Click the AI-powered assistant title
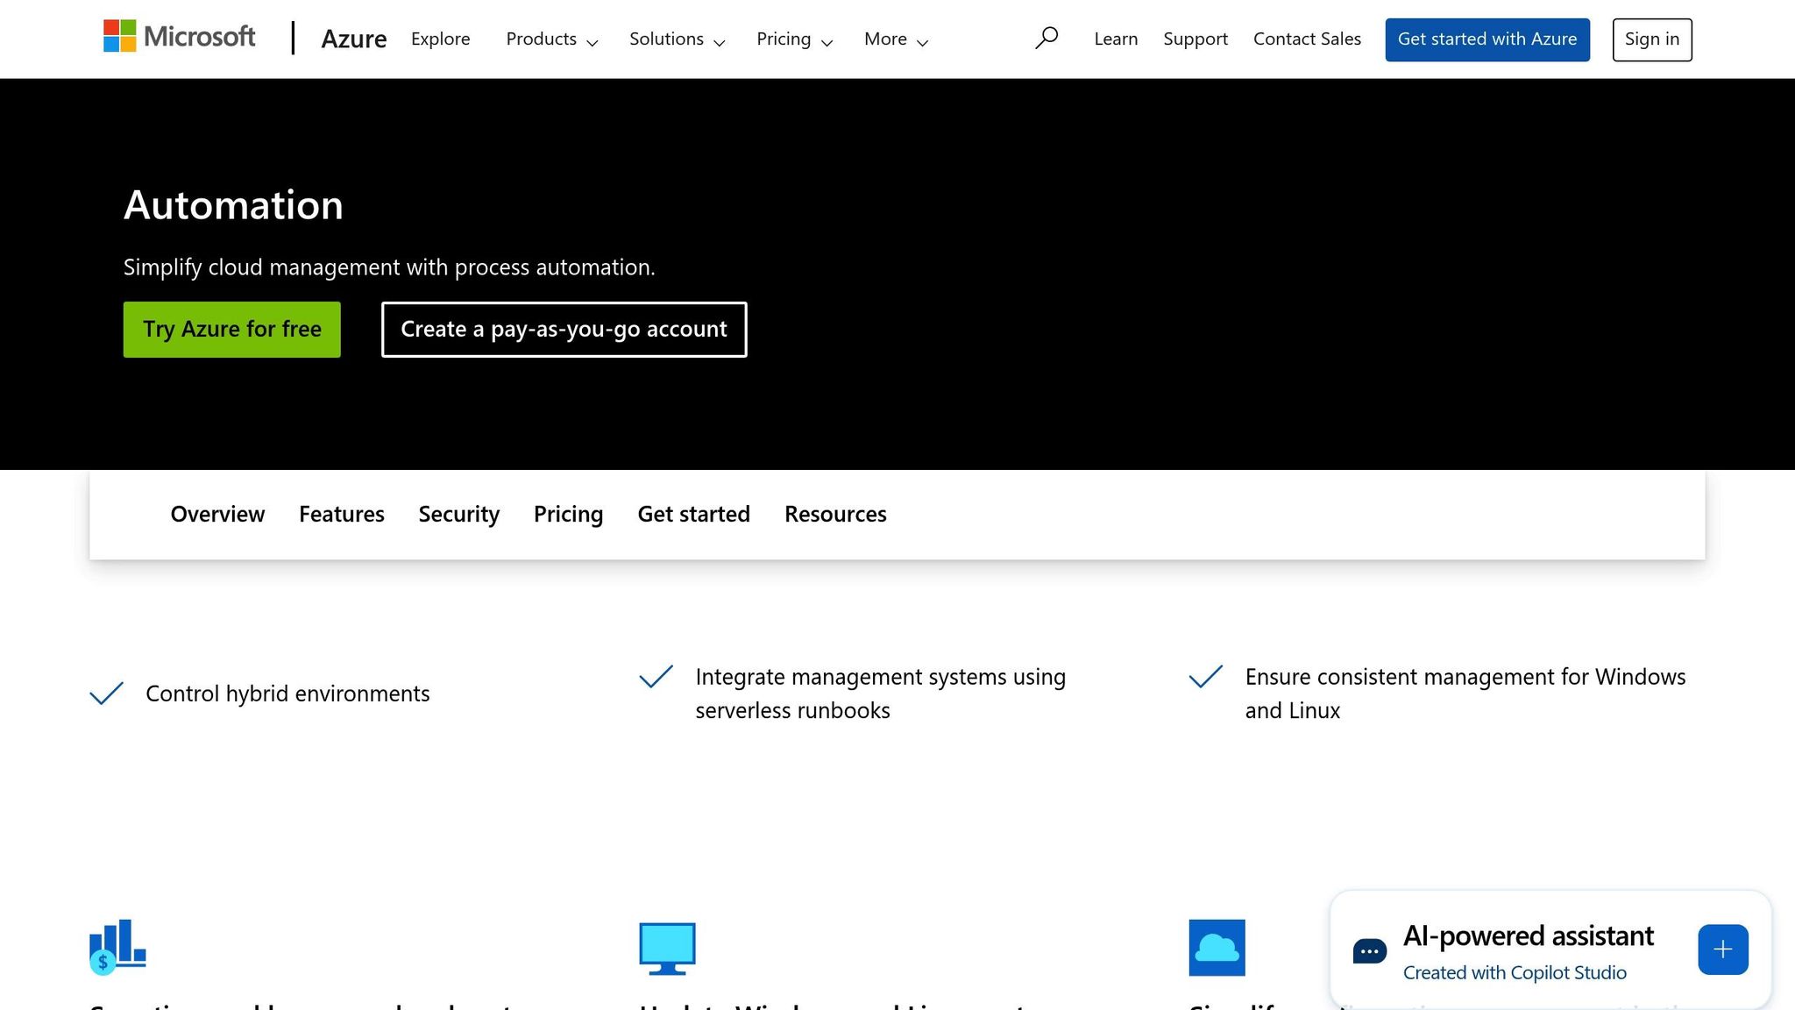The image size is (1795, 1010). (x=1529, y=935)
